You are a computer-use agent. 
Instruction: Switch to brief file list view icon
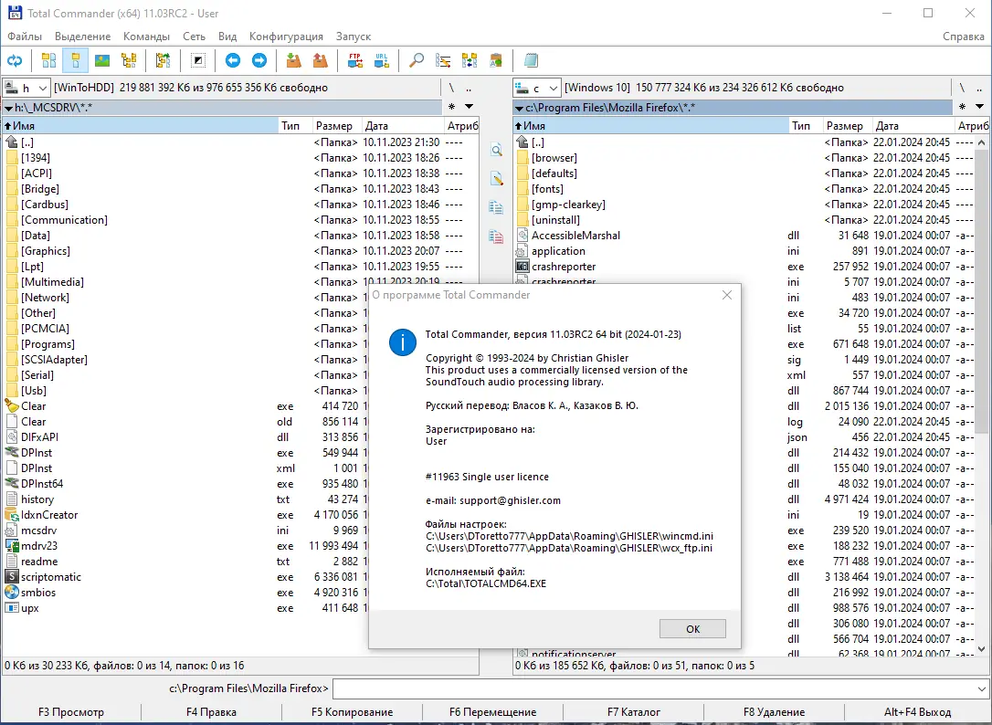click(x=48, y=61)
